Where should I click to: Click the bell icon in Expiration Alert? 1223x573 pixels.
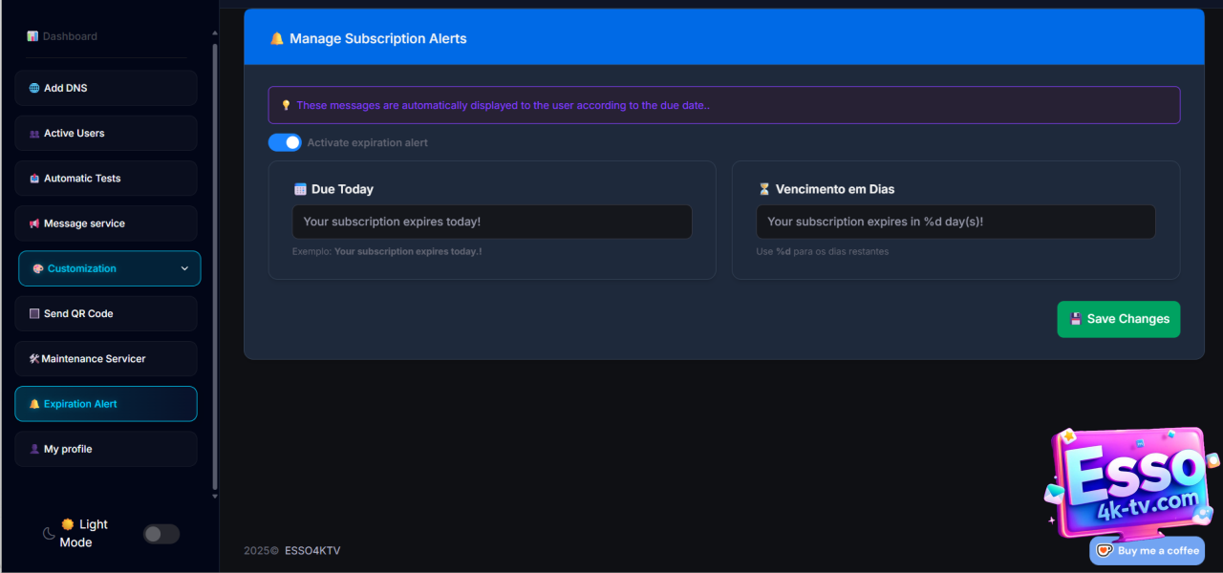coord(34,404)
